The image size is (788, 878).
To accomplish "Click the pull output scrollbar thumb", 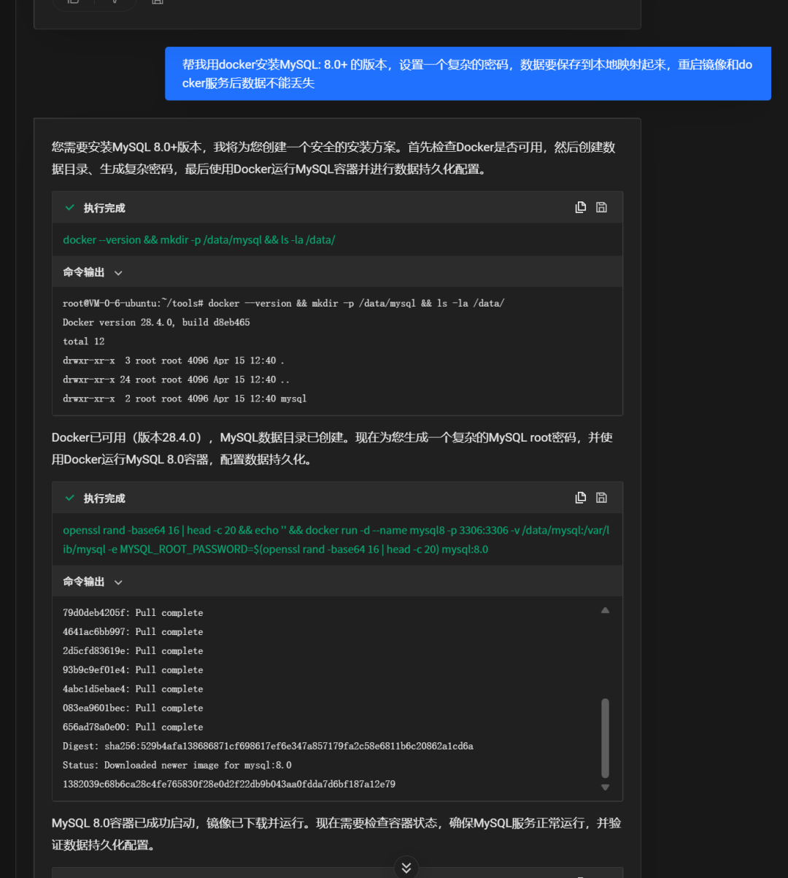I will (605, 738).
